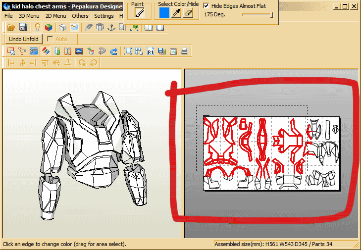Viewport: 361px width, 250px height.
Task: Click the left split-window layout icon
Action: [x=149, y=28]
